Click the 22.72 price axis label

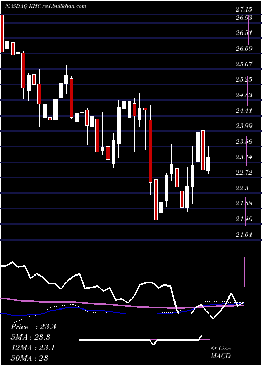[x=244, y=173]
